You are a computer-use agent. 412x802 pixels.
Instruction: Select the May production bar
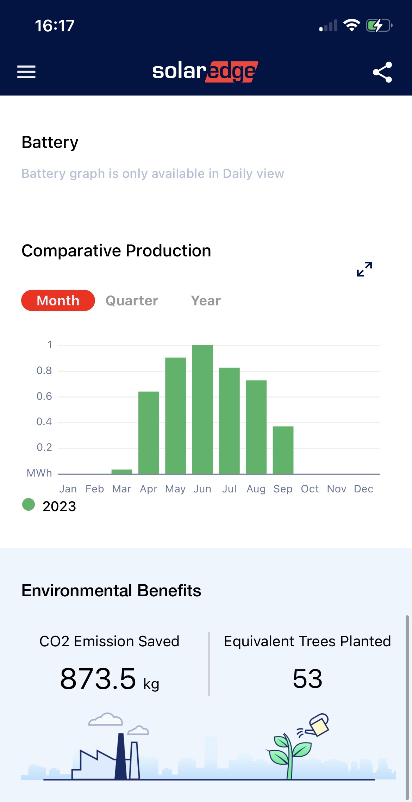(175, 416)
